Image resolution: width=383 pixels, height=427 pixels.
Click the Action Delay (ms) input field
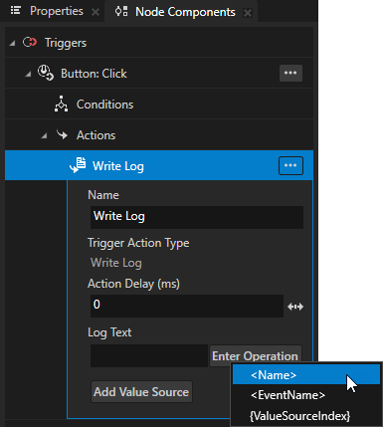coord(187,306)
